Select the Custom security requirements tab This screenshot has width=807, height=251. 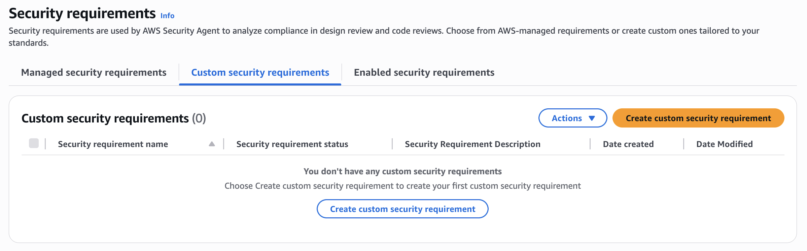pyautogui.click(x=260, y=73)
